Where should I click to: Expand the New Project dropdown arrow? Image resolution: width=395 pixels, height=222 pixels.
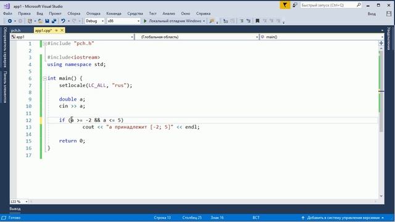point(35,21)
